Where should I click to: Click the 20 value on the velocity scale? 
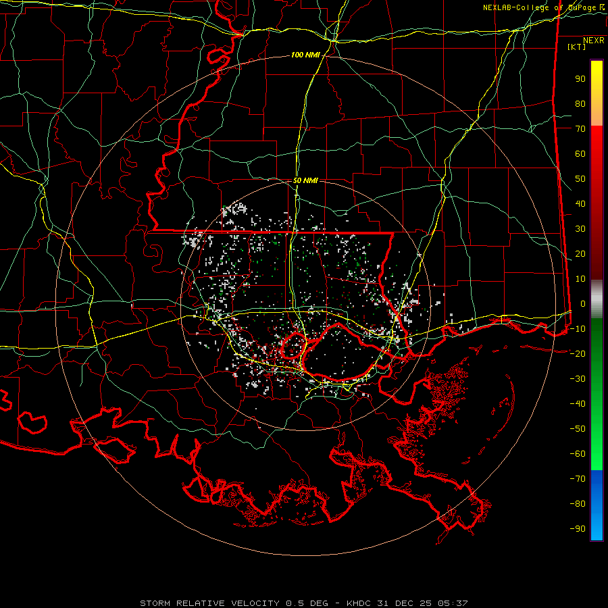580,253
